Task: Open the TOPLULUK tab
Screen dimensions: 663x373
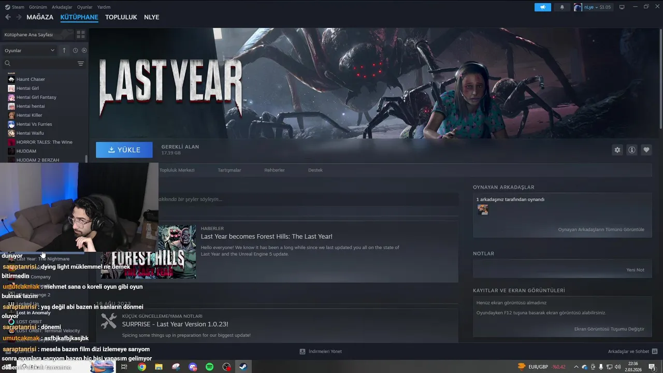Action: point(121,17)
